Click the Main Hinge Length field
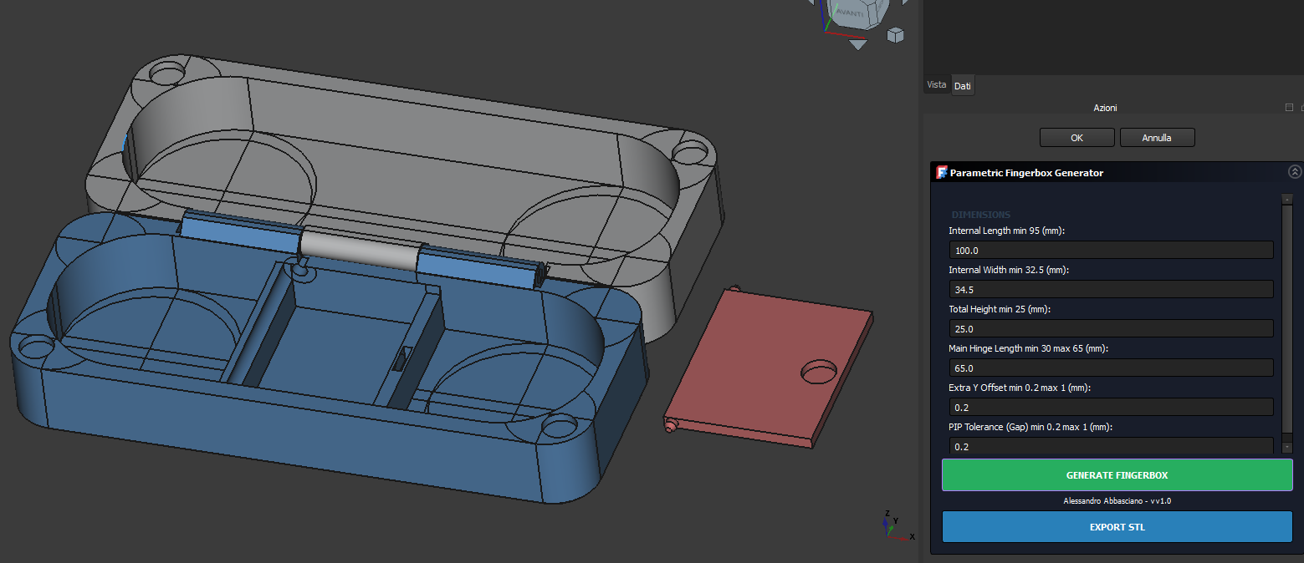Screen dimensions: 1304x563 (1111, 368)
